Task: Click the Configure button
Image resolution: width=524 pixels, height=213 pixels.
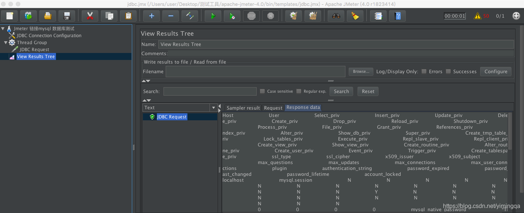Action: (x=496, y=71)
